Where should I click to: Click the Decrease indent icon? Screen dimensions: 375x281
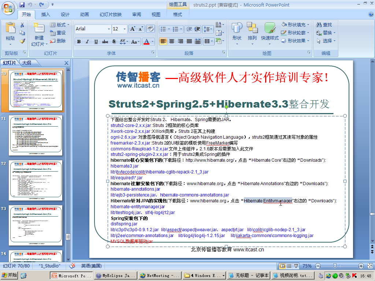[x=189, y=29]
